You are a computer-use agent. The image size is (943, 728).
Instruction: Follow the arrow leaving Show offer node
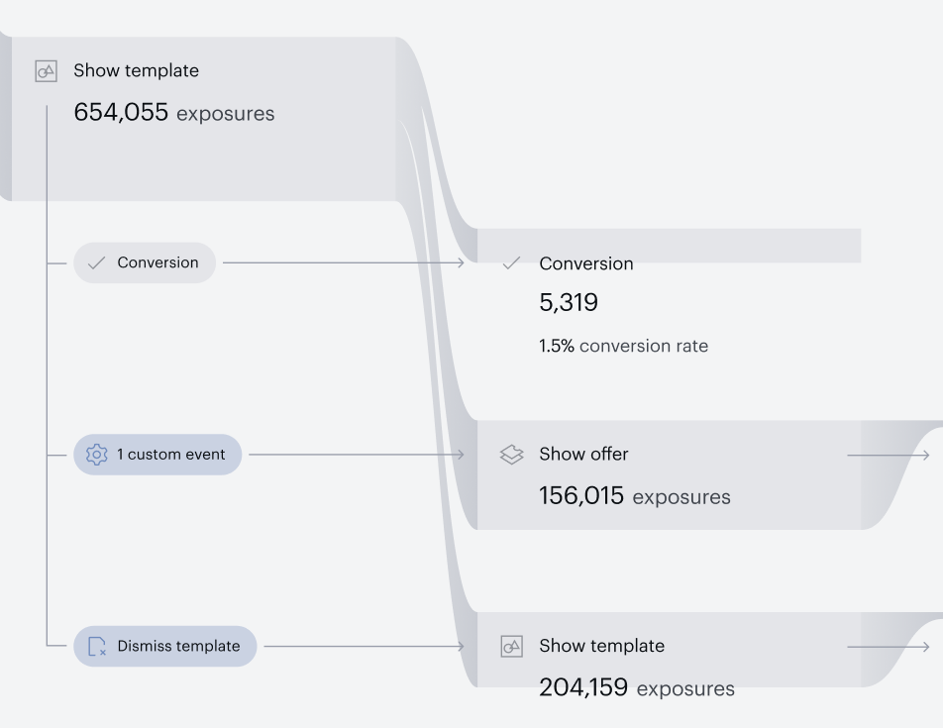[889, 455]
